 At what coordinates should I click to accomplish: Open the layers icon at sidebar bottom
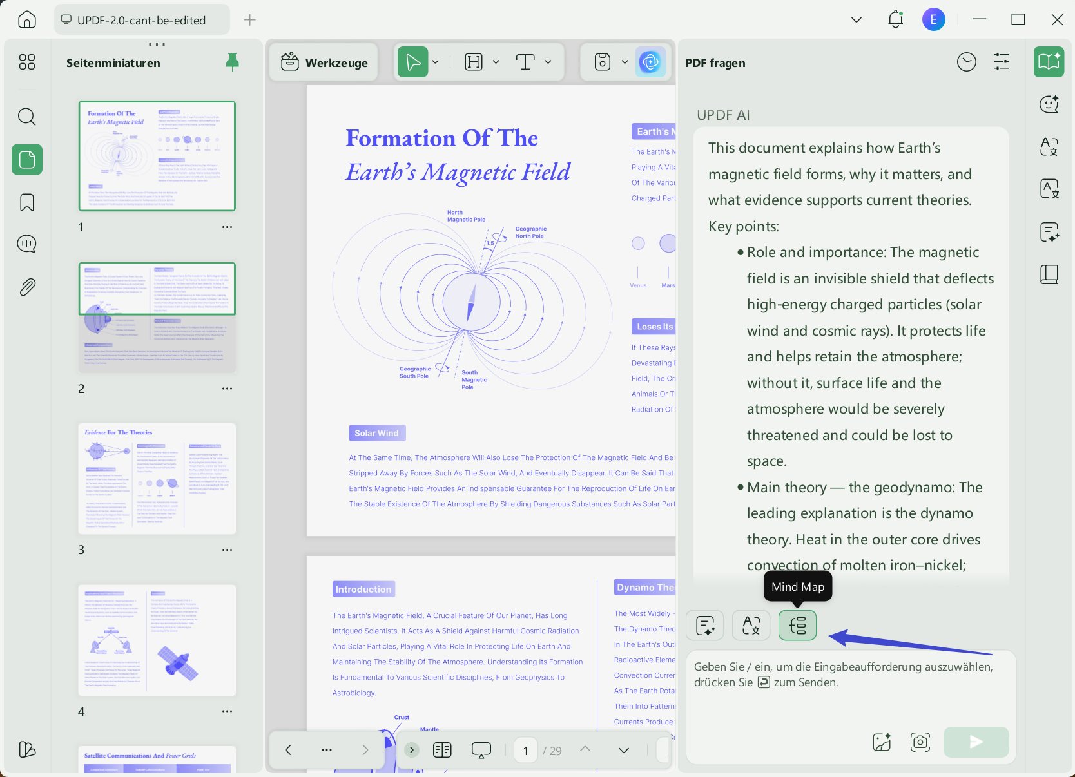pos(27,749)
